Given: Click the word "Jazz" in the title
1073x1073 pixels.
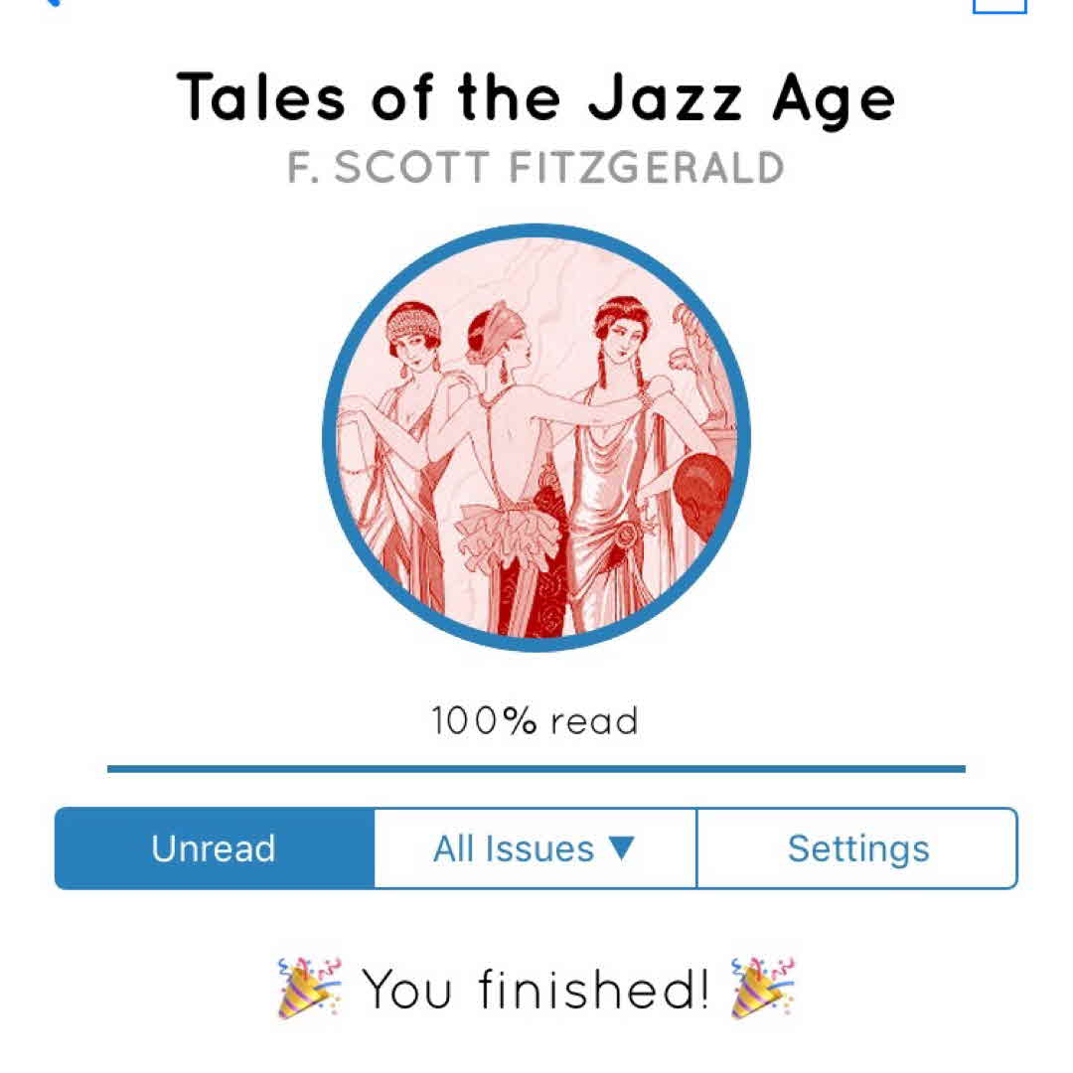Looking at the screenshot, I should 665,99.
